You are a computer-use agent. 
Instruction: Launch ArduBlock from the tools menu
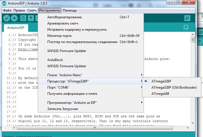click(x=91, y=60)
